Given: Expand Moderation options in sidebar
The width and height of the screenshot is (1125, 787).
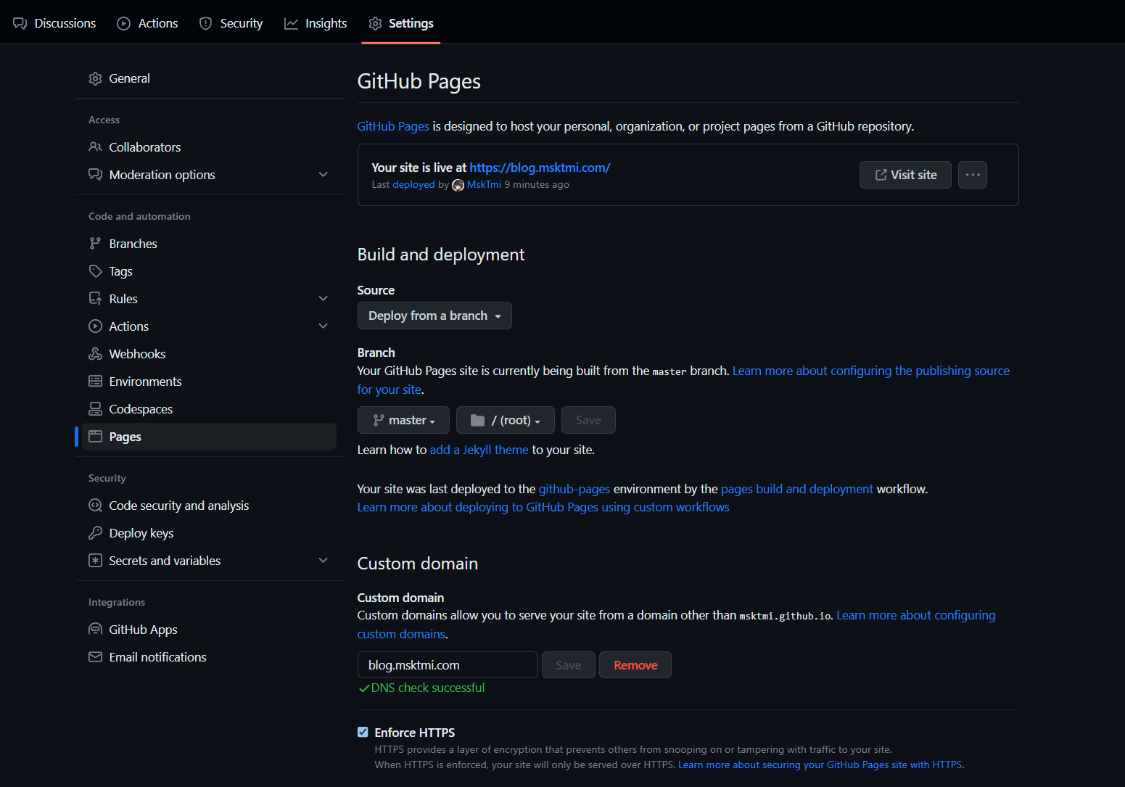Looking at the screenshot, I should tap(324, 175).
